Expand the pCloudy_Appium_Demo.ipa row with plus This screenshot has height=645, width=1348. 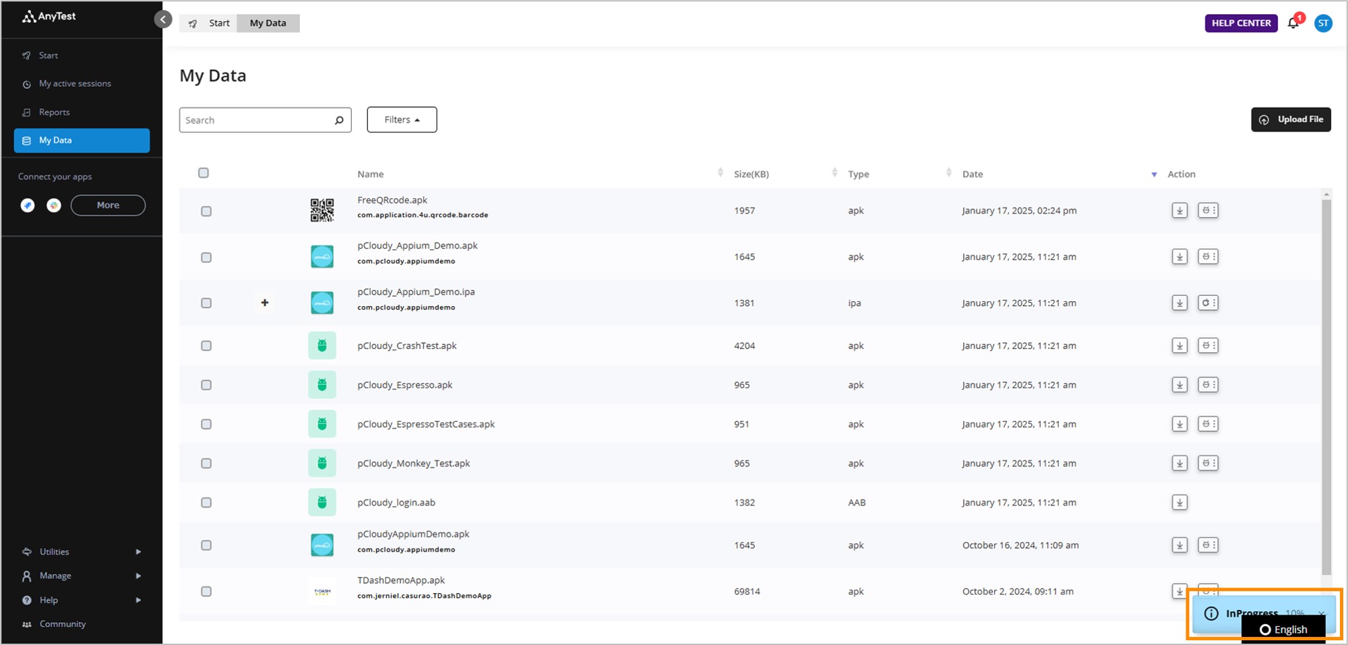coord(265,303)
